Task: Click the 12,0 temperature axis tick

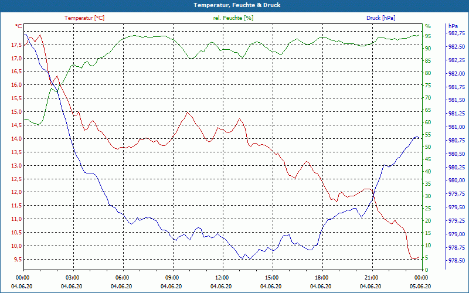Action: [x=16, y=192]
